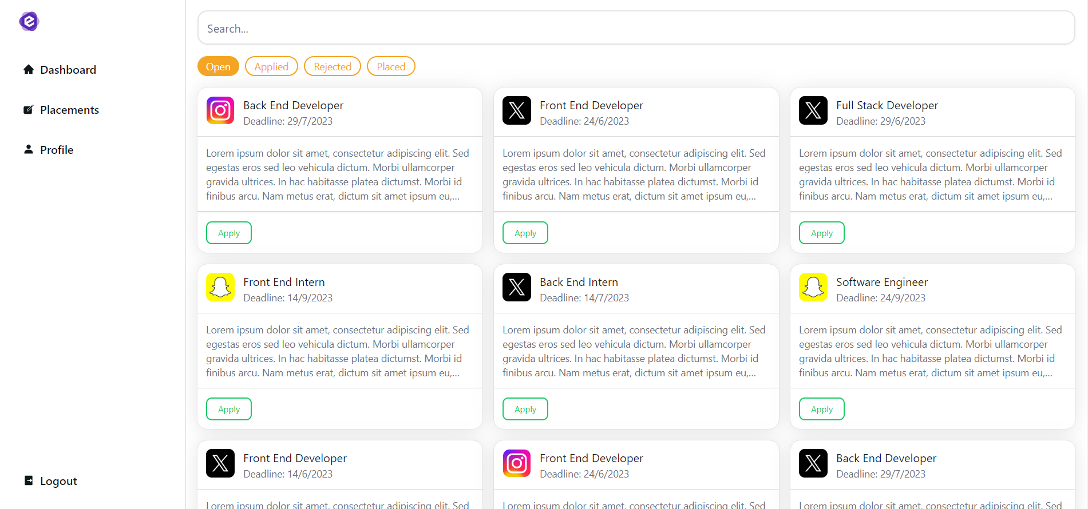Image resolution: width=1088 pixels, height=509 pixels.
Task: Click Back End Intern title
Action: (x=579, y=282)
